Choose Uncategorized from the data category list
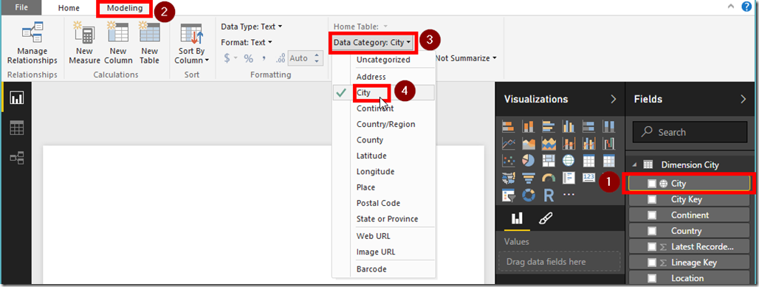 point(383,60)
